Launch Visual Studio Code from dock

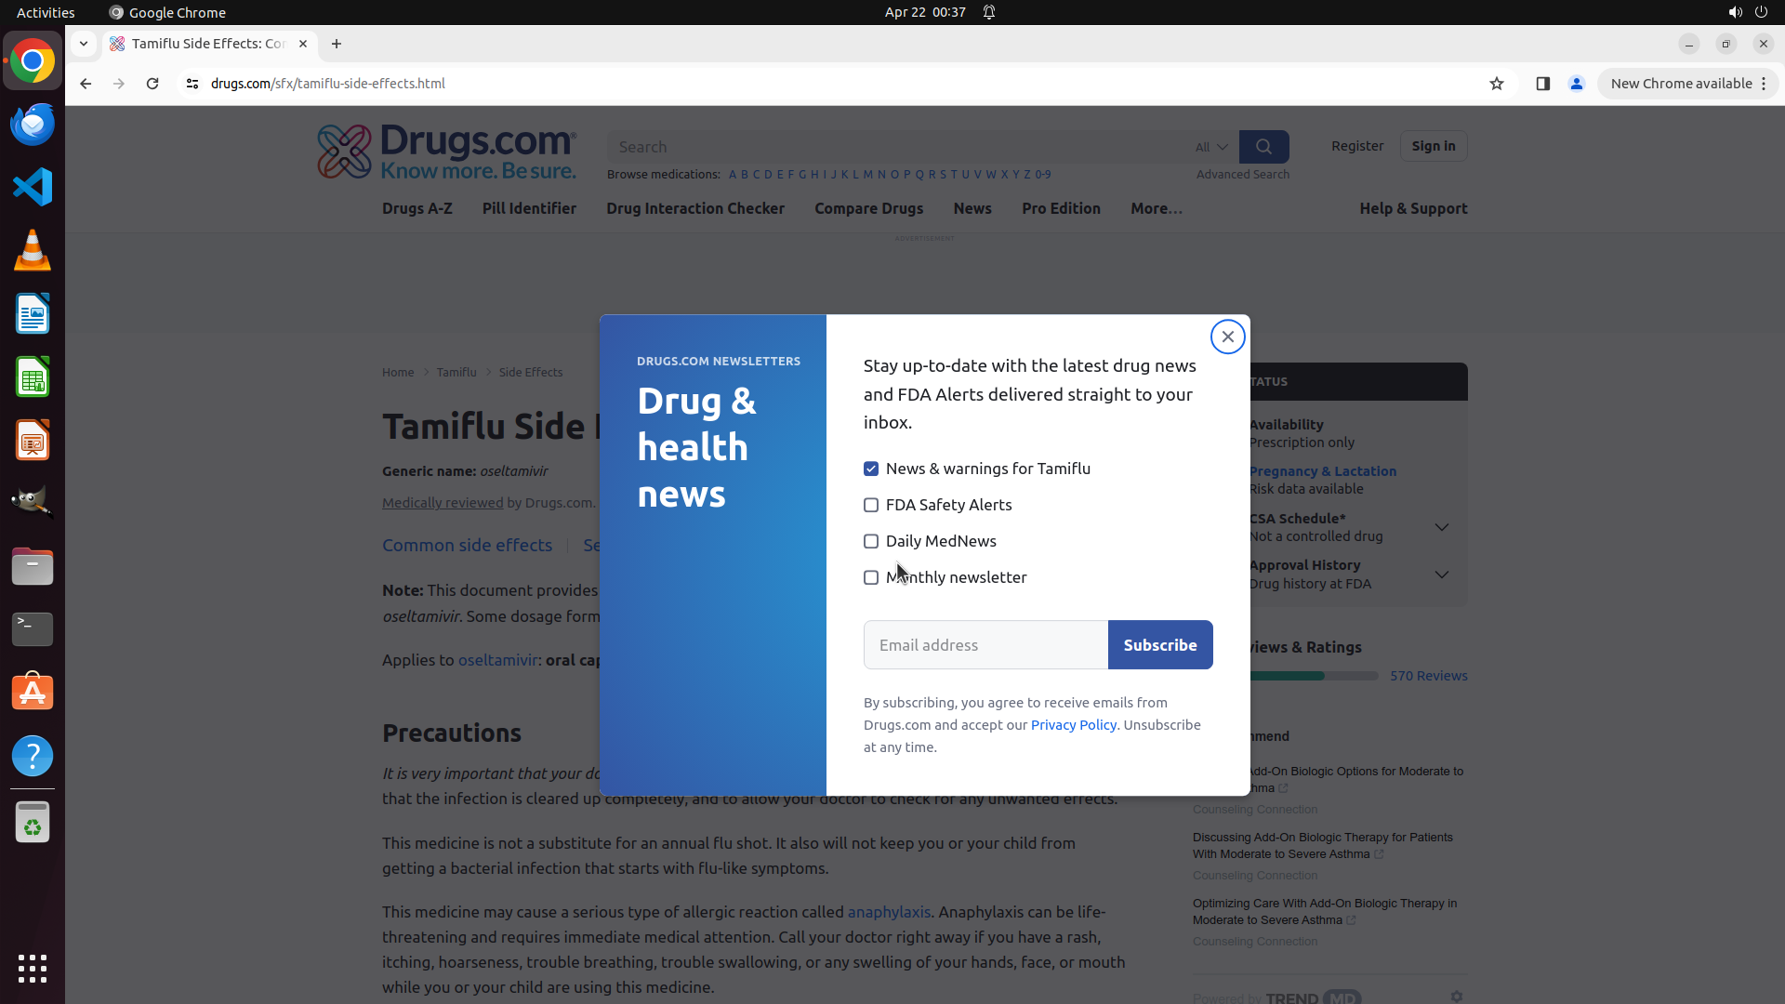(x=33, y=187)
